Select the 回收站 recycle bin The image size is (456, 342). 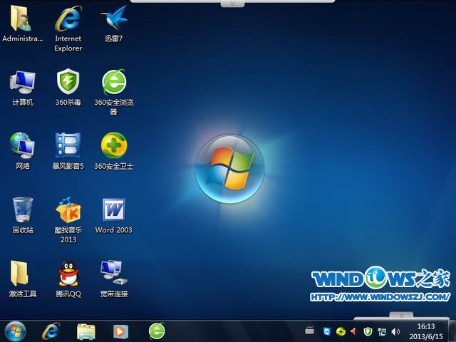click(23, 209)
